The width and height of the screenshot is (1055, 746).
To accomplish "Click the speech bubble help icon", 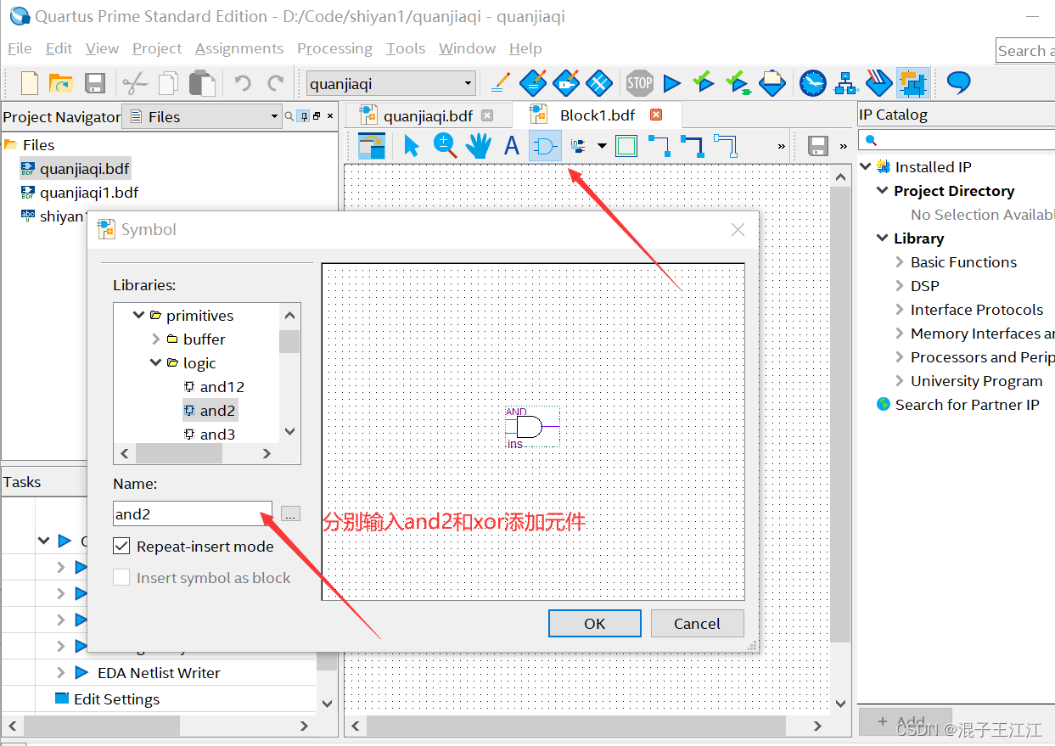I will [x=958, y=82].
